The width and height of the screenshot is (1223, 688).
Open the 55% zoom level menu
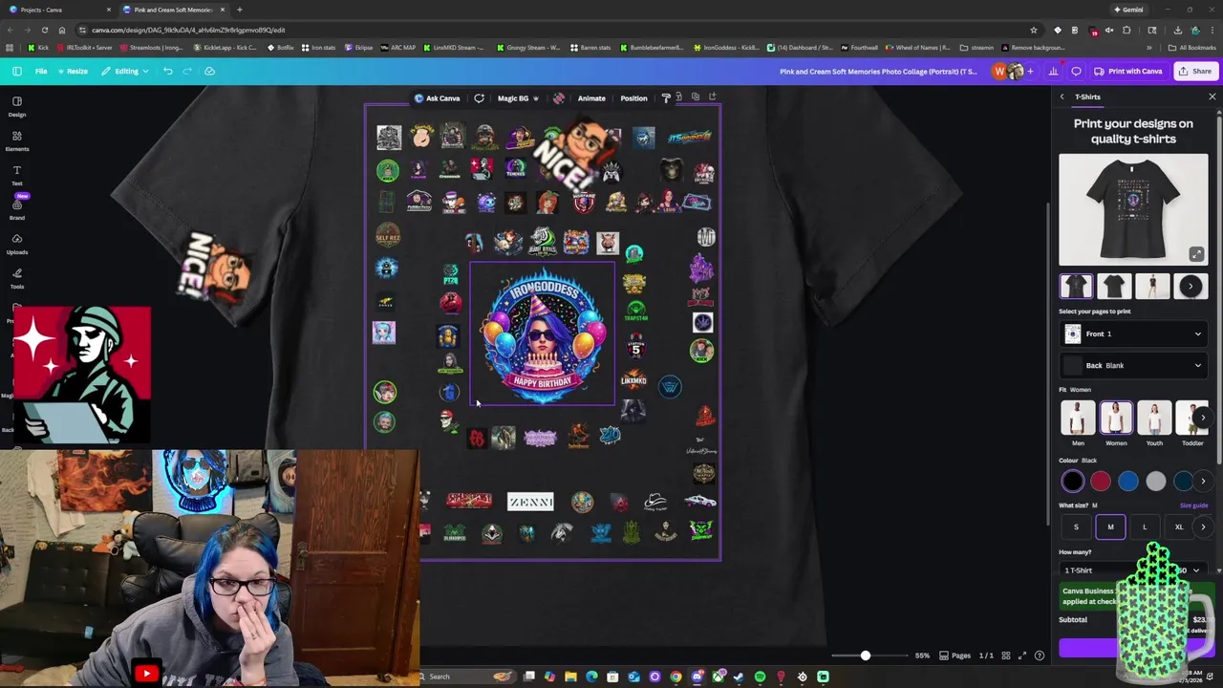tap(922, 656)
